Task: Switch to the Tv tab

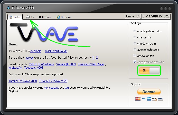Action: click(30, 17)
